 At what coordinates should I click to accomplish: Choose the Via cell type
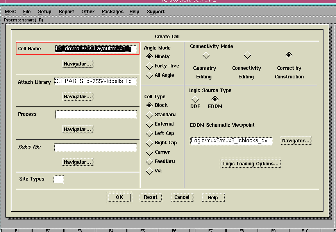149,171
